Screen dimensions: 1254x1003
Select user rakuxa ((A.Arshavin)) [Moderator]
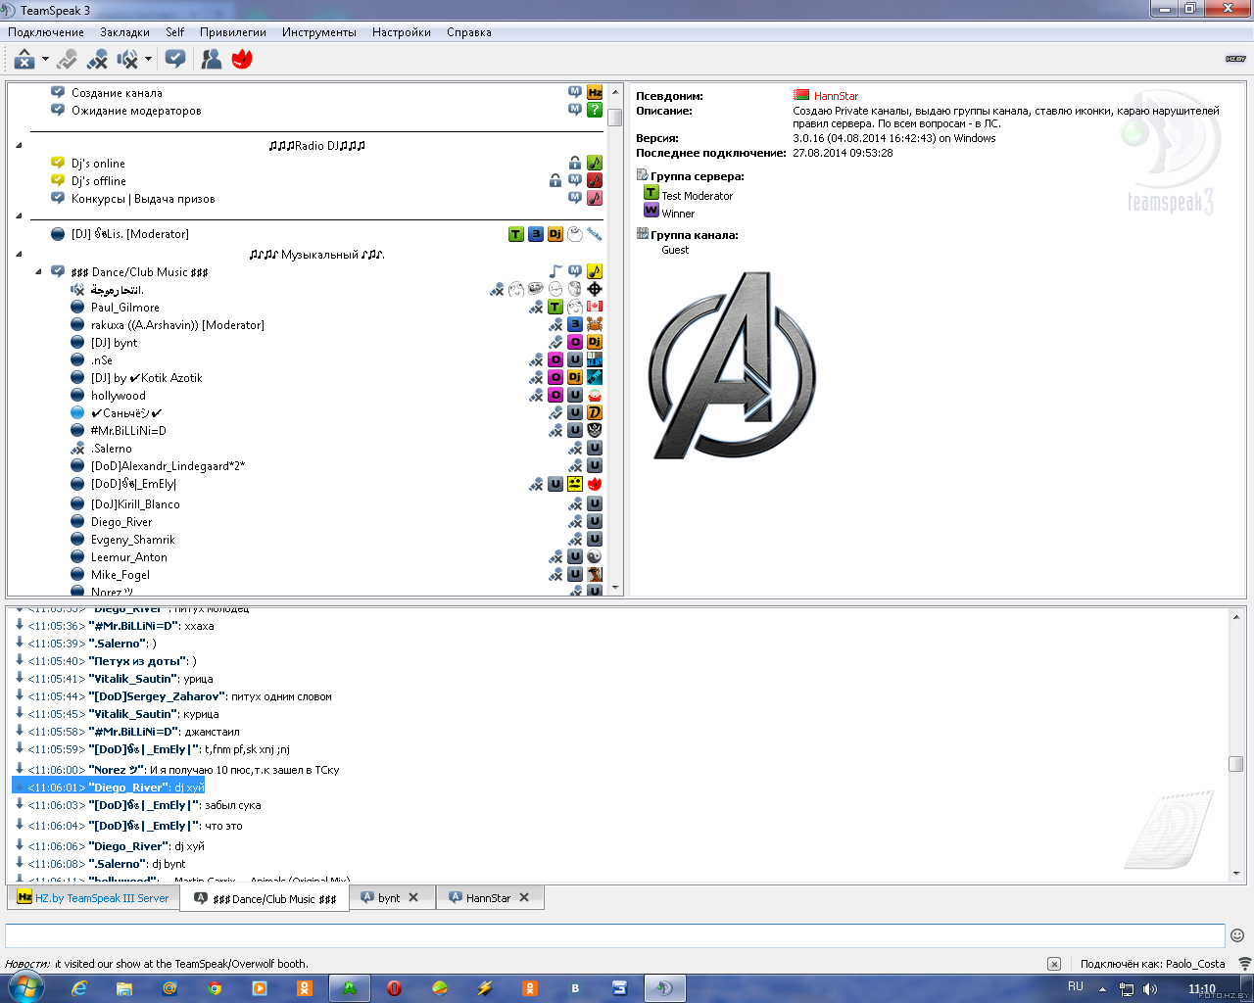tap(177, 325)
